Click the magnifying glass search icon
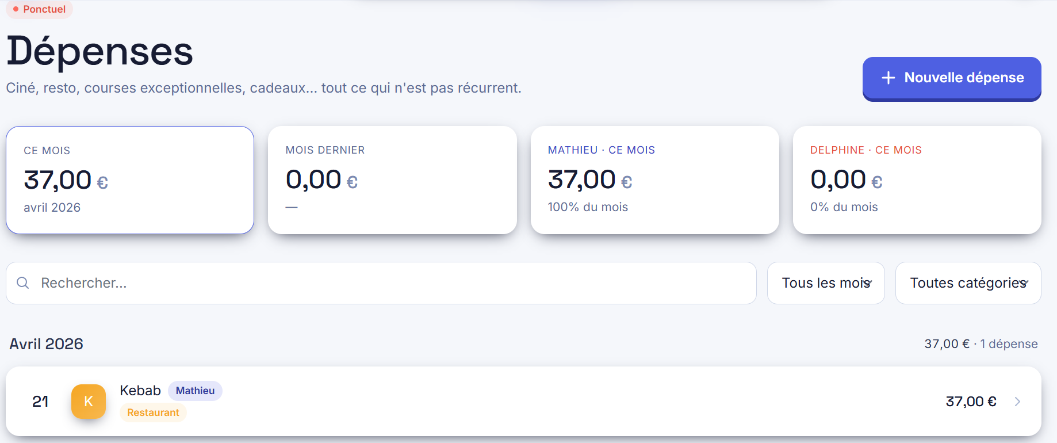 coord(22,283)
